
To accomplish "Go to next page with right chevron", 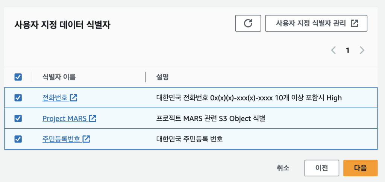I will pyautogui.click(x=362, y=50).
